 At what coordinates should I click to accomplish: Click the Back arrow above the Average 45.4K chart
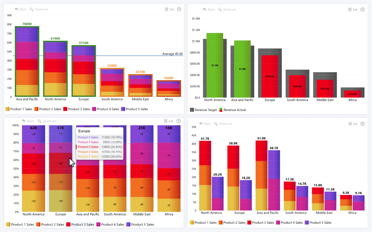pos(17,9)
